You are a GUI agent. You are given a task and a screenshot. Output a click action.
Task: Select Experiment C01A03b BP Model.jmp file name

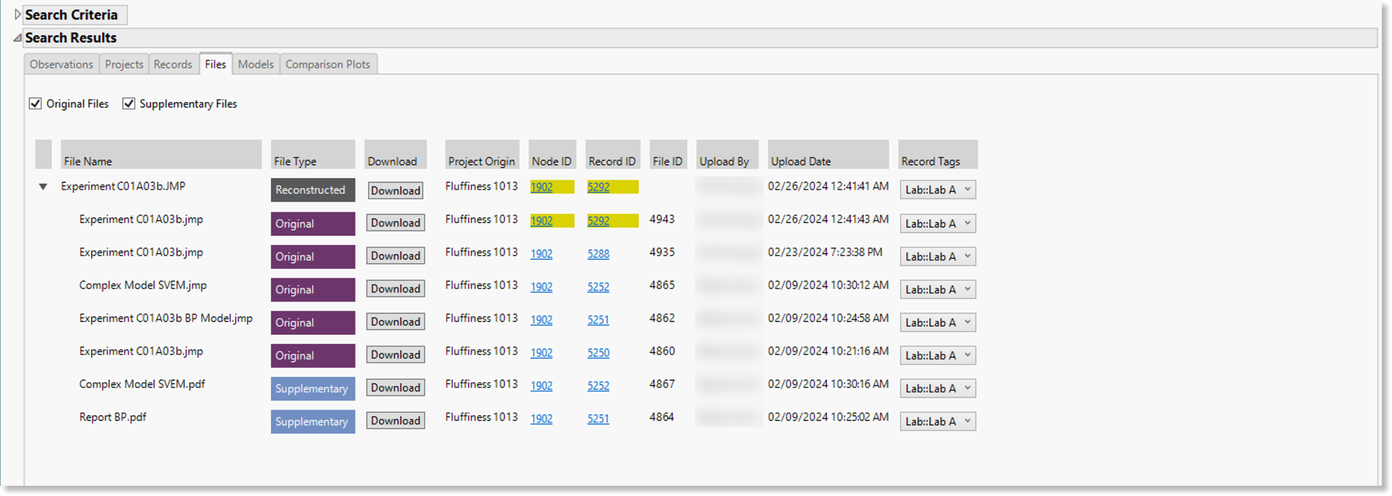[166, 318]
